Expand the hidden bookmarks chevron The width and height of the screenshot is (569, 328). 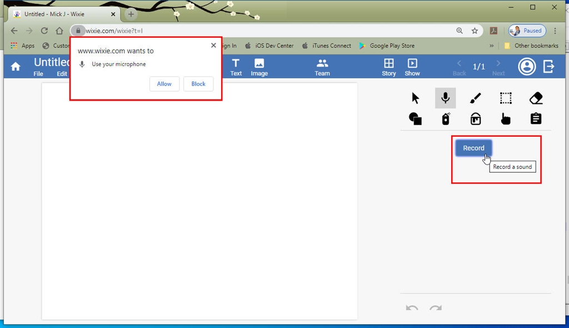pyautogui.click(x=492, y=46)
